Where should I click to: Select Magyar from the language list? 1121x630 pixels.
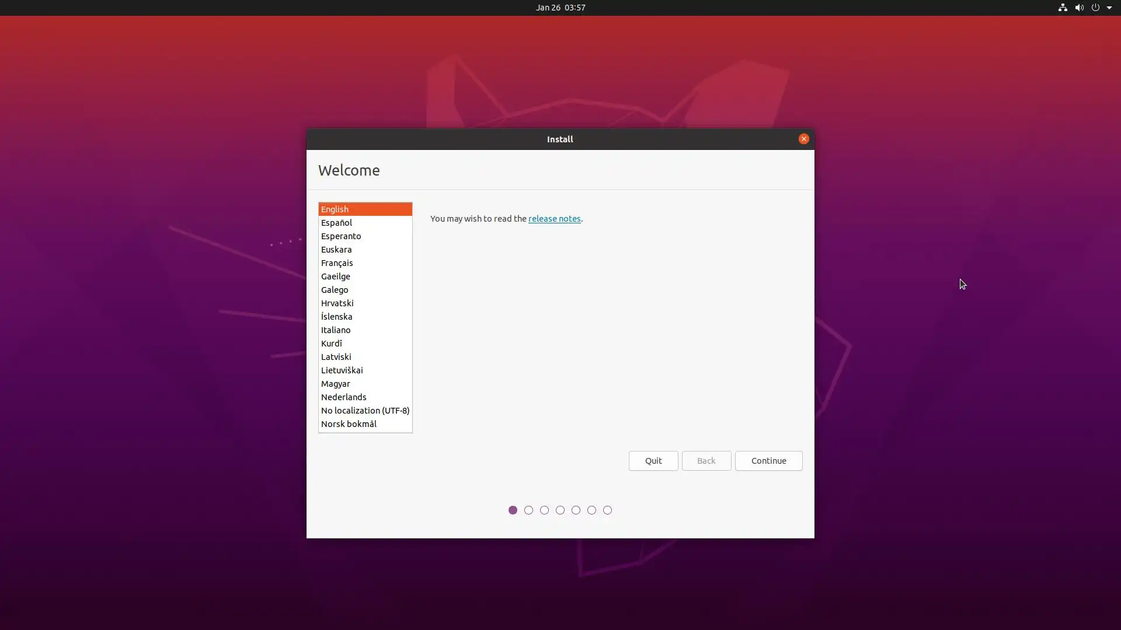tap(335, 384)
